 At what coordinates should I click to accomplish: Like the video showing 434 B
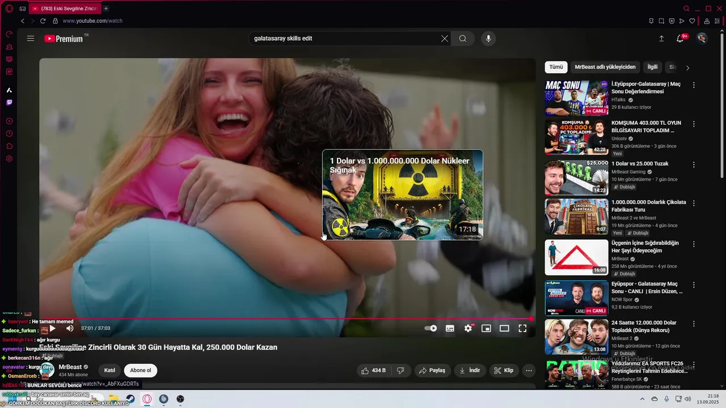(374, 371)
